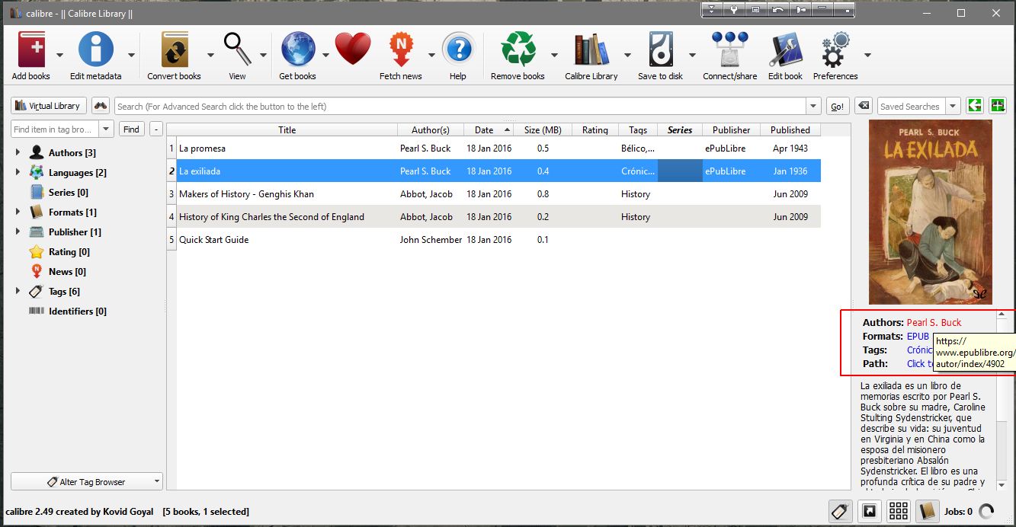Click the Go! search button
Image resolution: width=1016 pixels, height=527 pixels.
837,107
